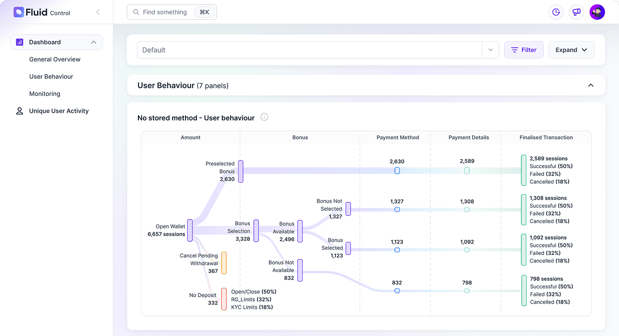
Task: Open the activity history clock icon
Action: (x=556, y=11)
